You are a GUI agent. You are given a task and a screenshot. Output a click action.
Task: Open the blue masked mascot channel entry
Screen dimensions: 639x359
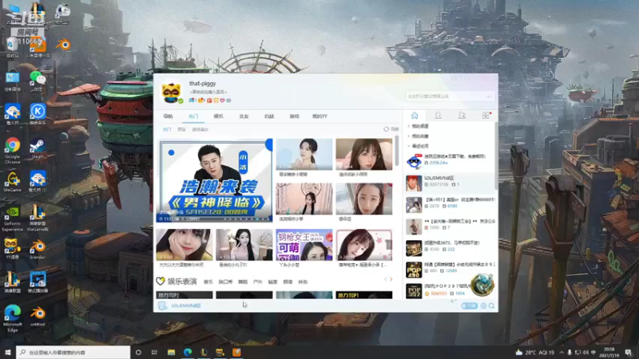click(x=450, y=161)
